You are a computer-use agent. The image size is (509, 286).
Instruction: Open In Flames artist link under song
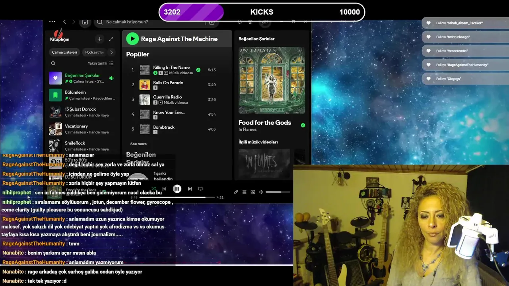pyautogui.click(x=247, y=129)
